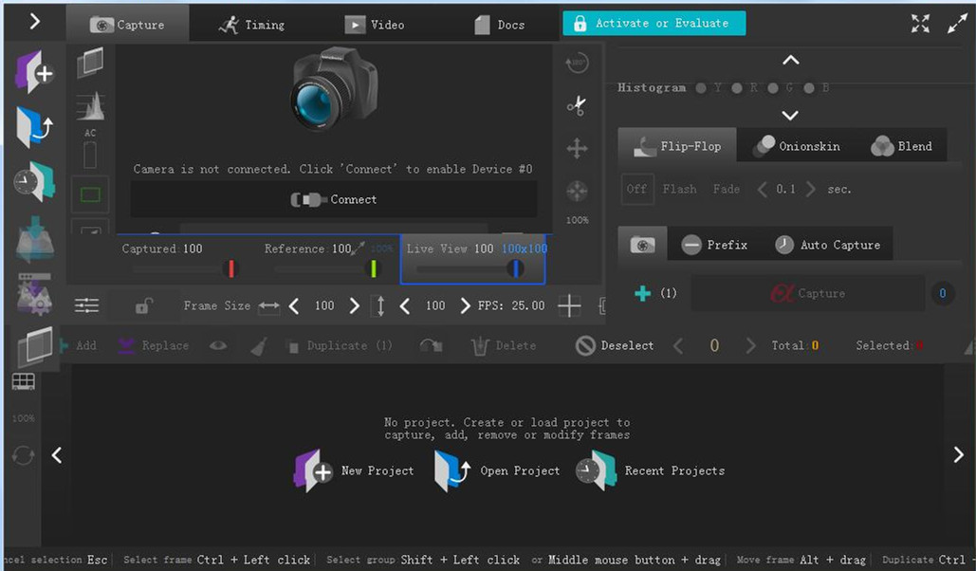Click the scissors crop icon
This screenshot has height=571, width=976.
[577, 105]
